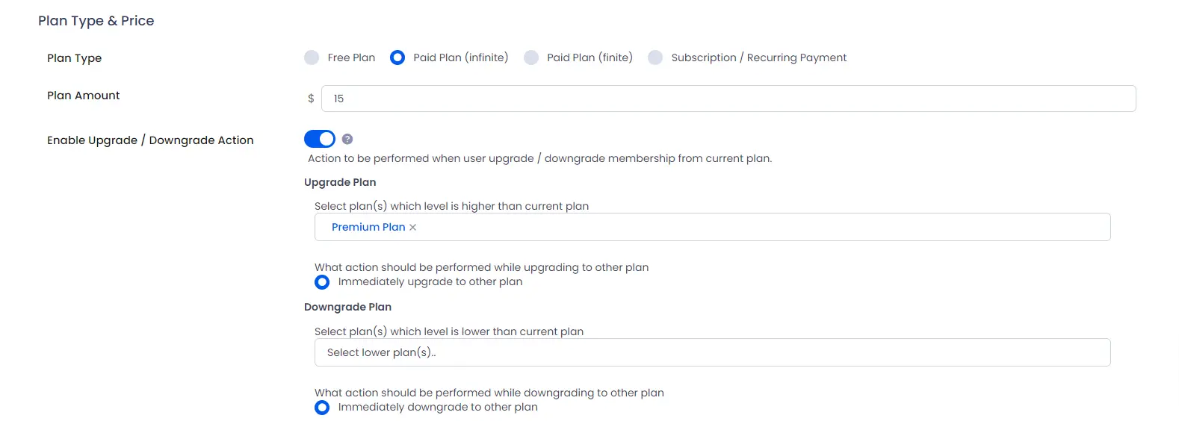Screen dimensions: 1179x424
Task: Select Immediately upgrade to other plan radio
Action: coord(322,282)
